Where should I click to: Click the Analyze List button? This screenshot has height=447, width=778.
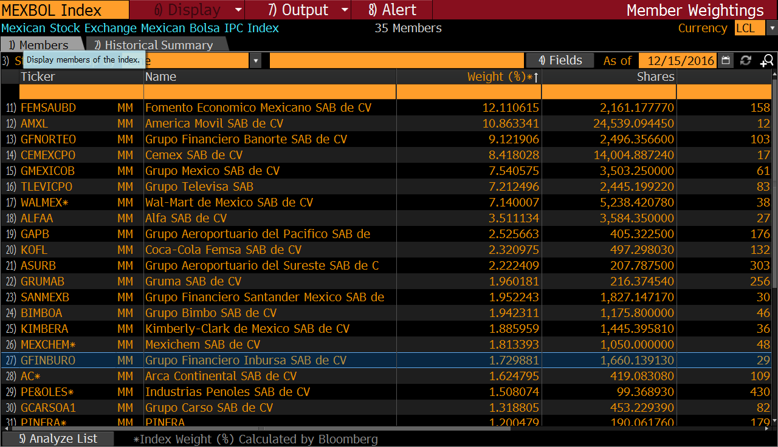click(x=58, y=438)
